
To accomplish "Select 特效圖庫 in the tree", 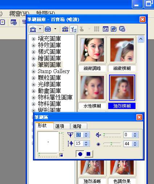I will (x=49, y=45).
